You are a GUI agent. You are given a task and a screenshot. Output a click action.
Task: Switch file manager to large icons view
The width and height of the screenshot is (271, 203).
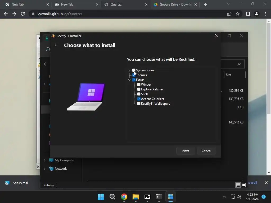click(244, 185)
